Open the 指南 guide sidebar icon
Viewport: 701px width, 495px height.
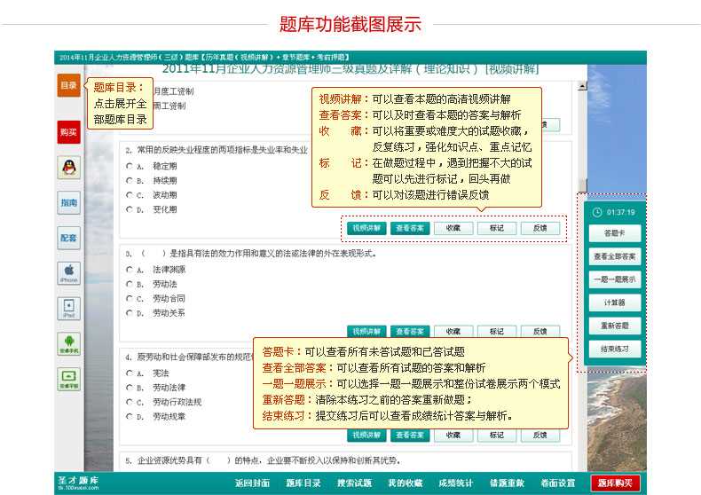click(68, 202)
